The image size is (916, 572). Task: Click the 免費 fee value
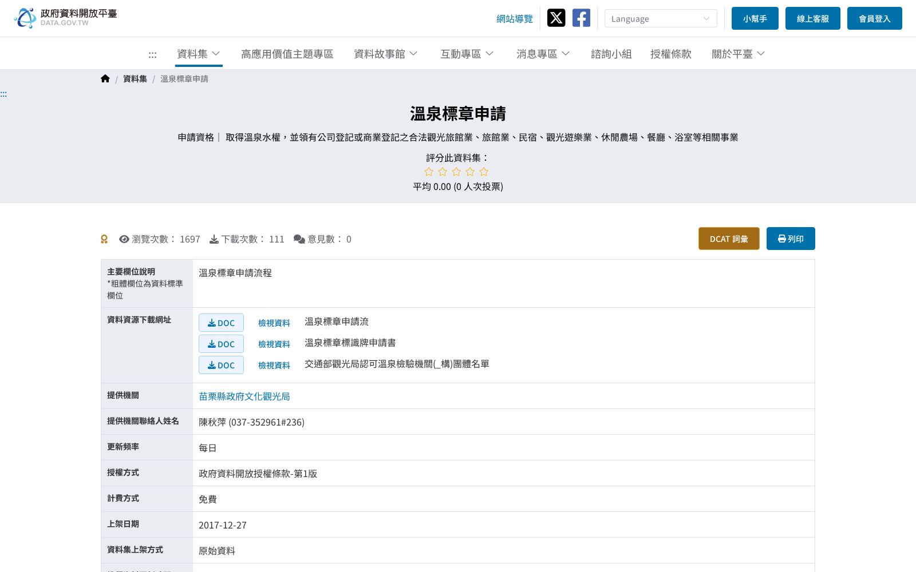tap(208, 499)
